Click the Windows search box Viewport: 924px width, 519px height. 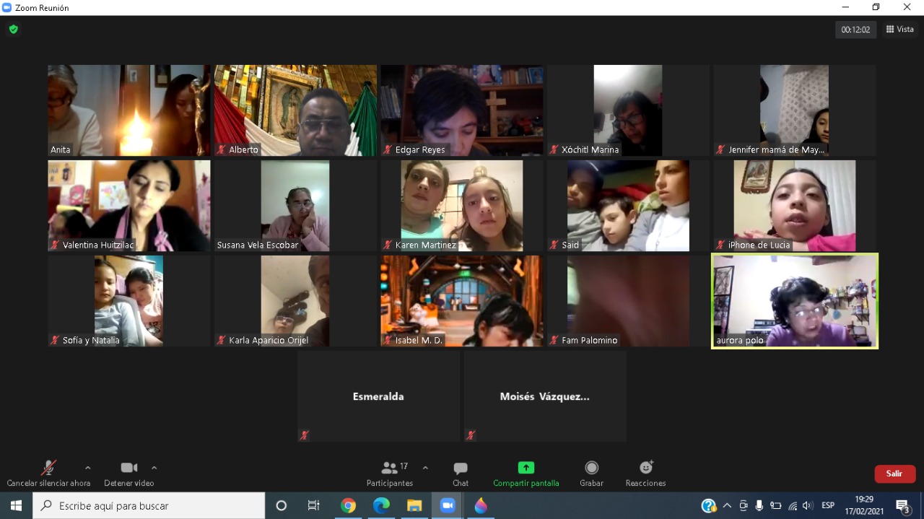pos(149,505)
